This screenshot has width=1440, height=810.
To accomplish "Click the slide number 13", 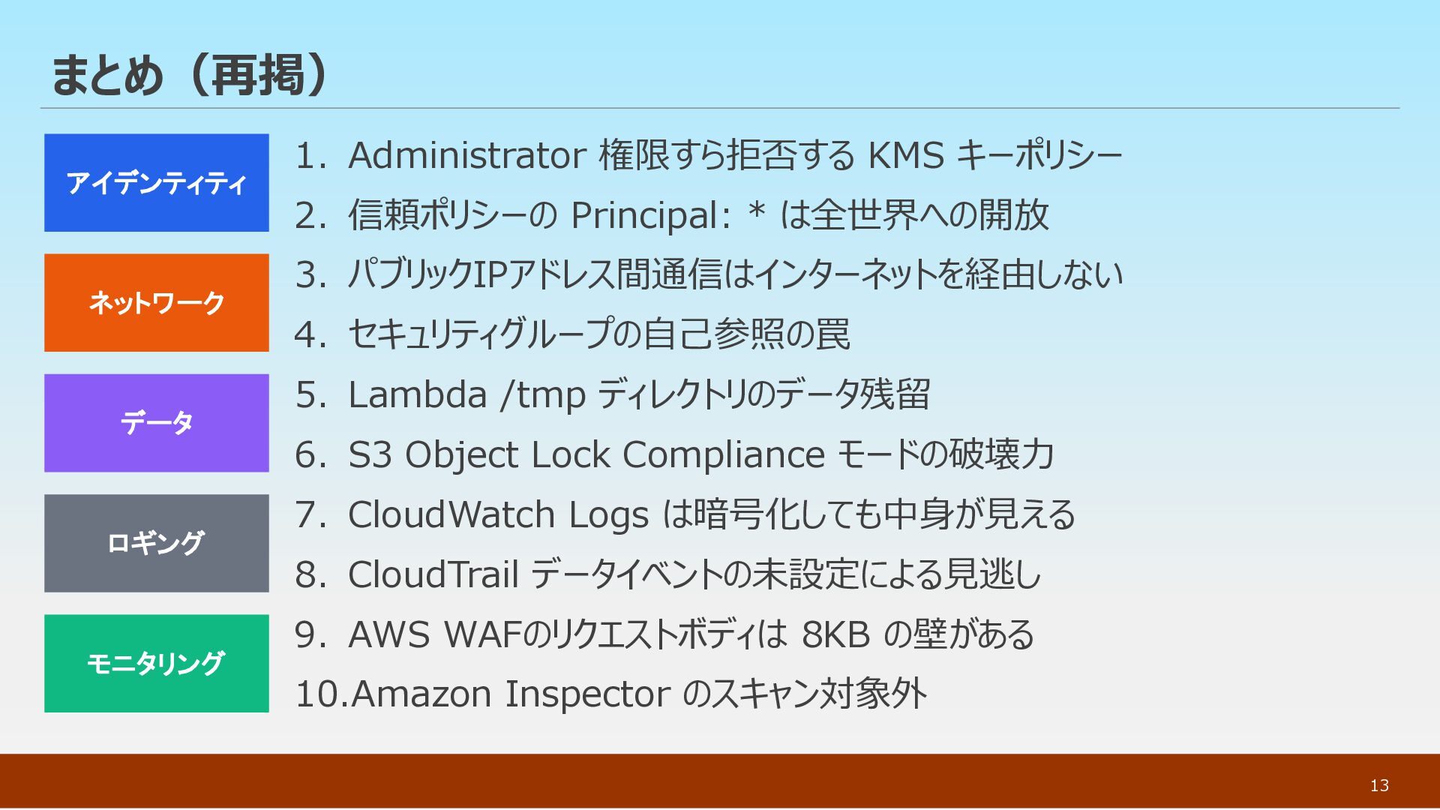I will 1379,785.
